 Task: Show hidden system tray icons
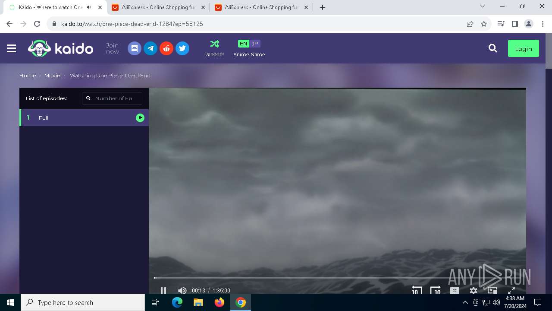(465, 302)
